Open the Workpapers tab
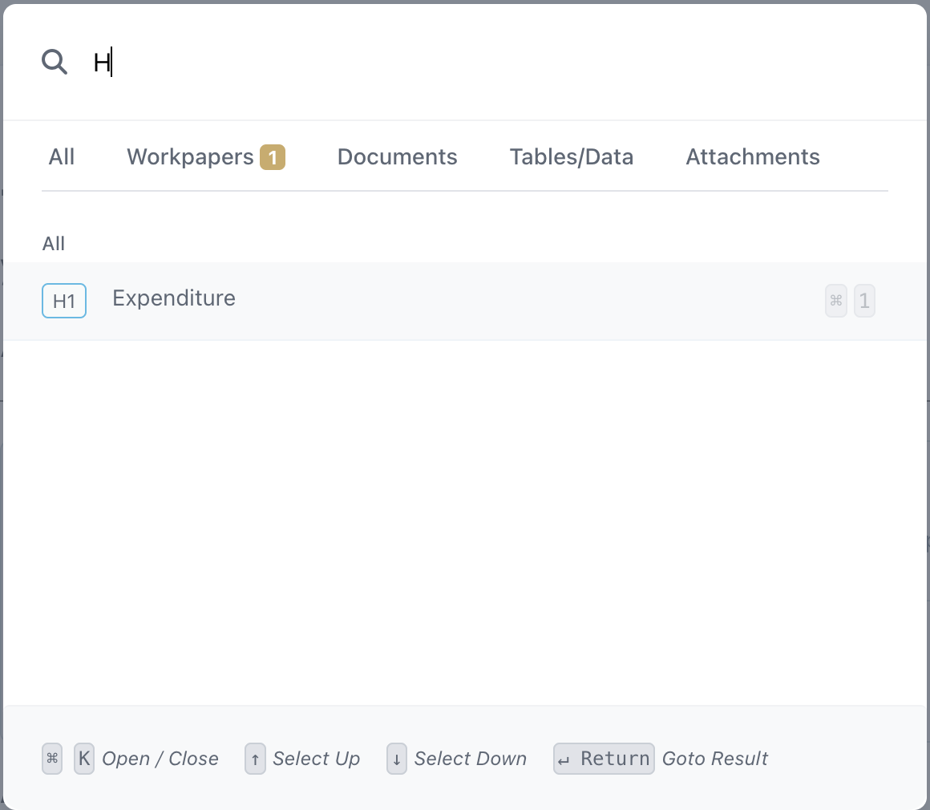 click(206, 157)
